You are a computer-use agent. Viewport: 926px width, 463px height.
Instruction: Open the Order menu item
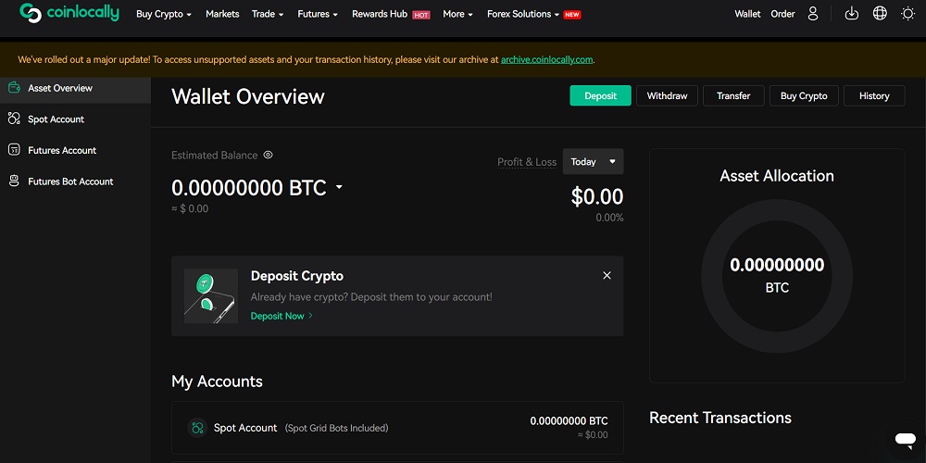[x=782, y=14]
